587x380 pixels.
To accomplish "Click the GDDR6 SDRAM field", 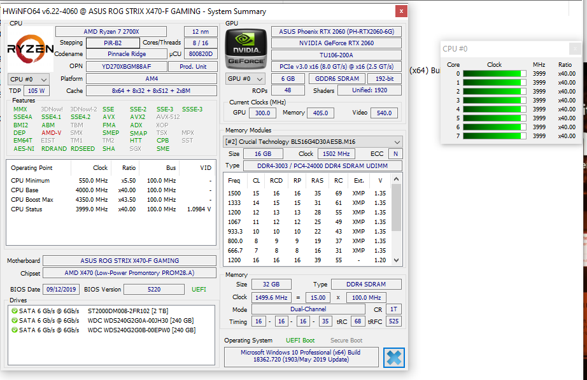I will coord(337,79).
